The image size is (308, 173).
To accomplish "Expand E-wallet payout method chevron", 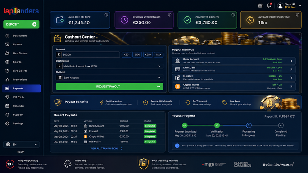I will coord(291,78).
